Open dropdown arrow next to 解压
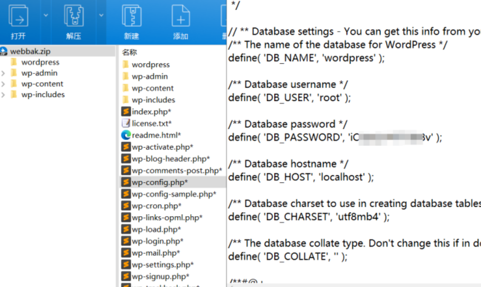481x287 pixels. tap(101, 15)
